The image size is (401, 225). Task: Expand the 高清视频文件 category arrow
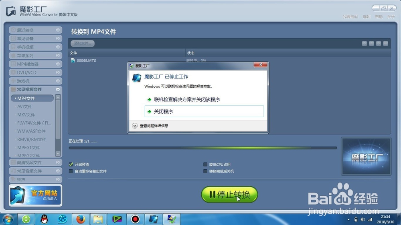[58, 163]
